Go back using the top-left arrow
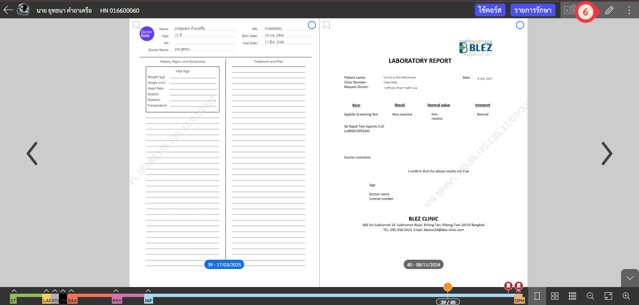Viewport: 639px width, 305px height. click(8, 10)
